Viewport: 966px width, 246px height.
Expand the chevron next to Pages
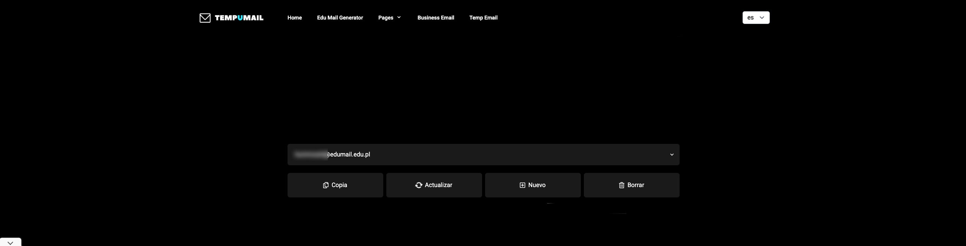tap(399, 17)
